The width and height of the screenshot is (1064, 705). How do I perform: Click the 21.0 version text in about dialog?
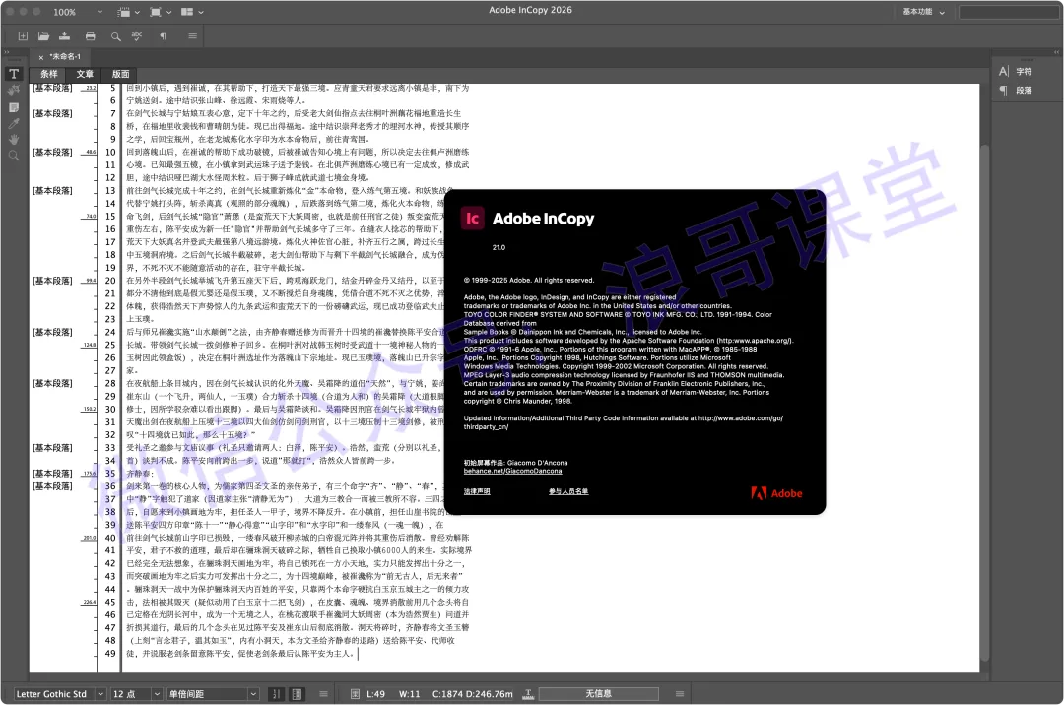[499, 247]
